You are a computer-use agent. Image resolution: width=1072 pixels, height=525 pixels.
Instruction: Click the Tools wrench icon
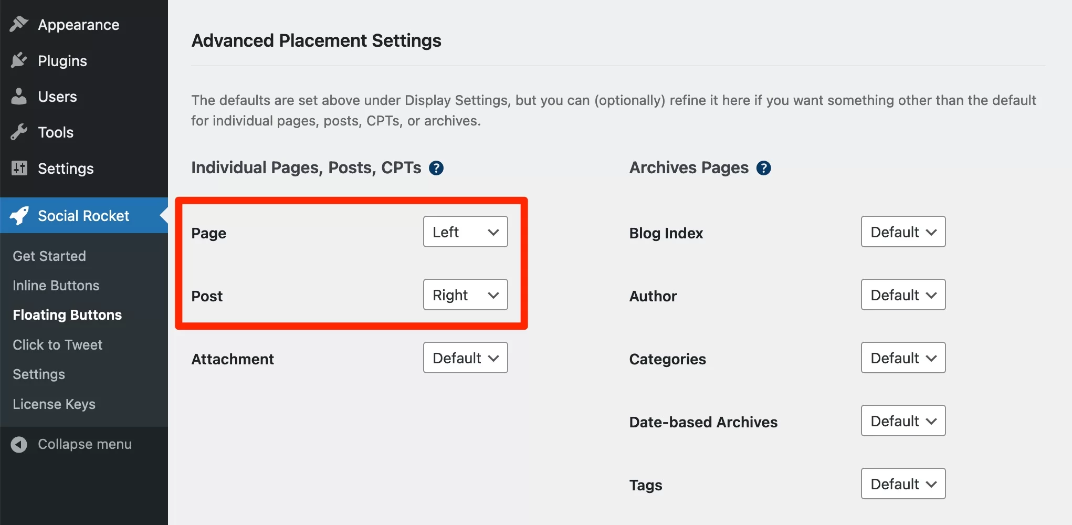[19, 132]
